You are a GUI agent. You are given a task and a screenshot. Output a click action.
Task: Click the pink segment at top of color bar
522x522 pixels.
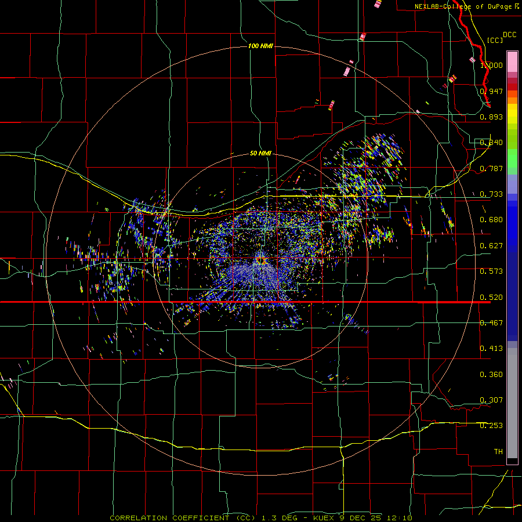512,62
